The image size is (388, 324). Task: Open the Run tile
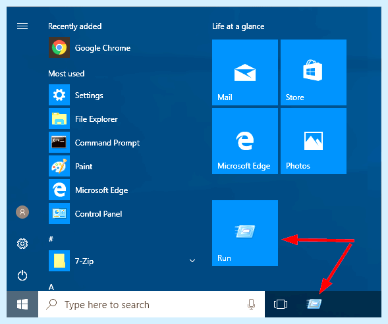coord(245,233)
